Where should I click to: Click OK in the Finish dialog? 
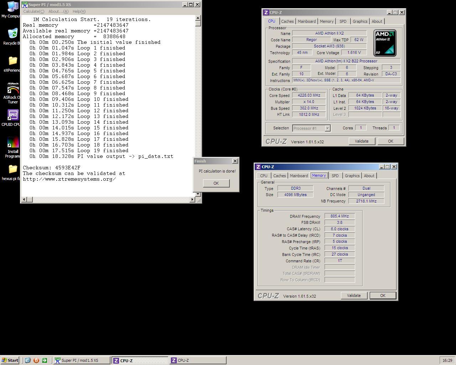coord(216,183)
